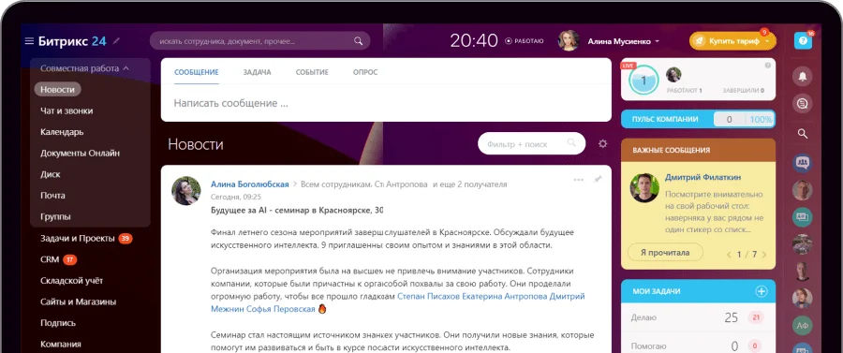Switch to the Опрос tab

(365, 72)
